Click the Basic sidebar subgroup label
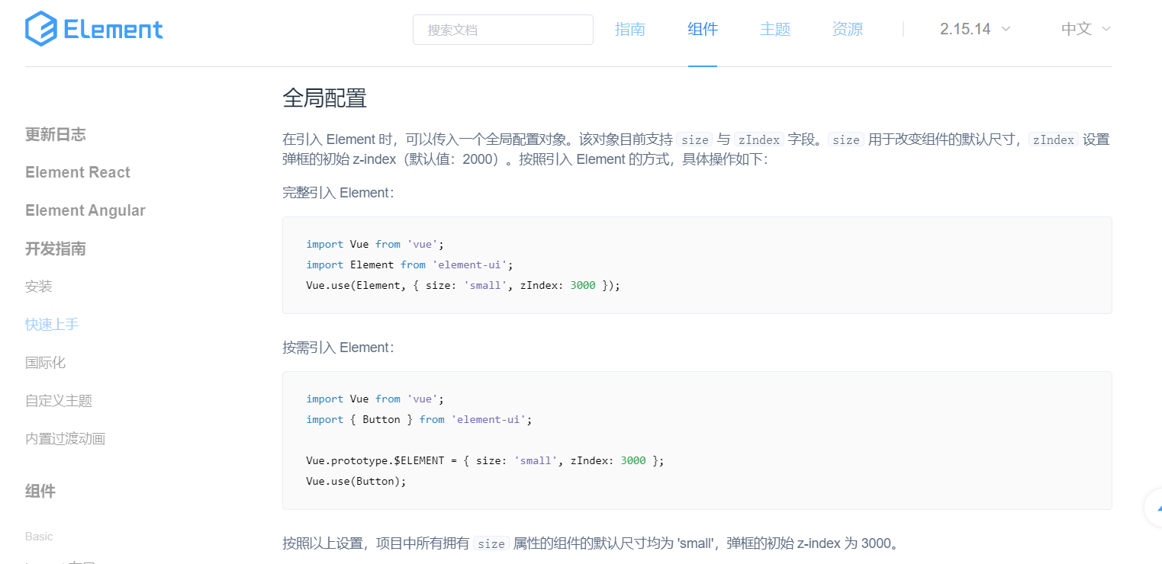The width and height of the screenshot is (1162, 564). [x=39, y=537]
